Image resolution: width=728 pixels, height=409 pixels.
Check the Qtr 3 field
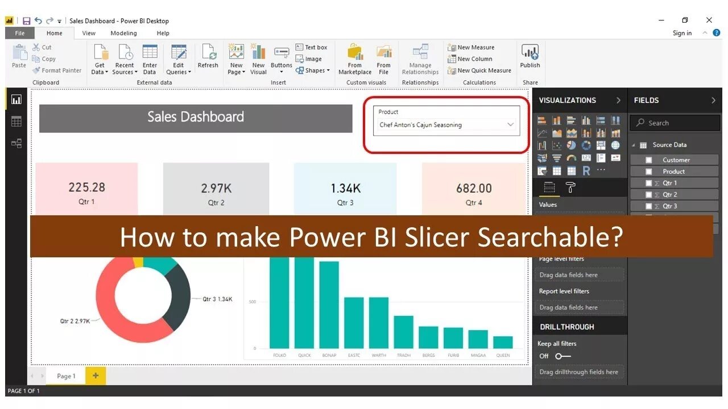(648, 206)
